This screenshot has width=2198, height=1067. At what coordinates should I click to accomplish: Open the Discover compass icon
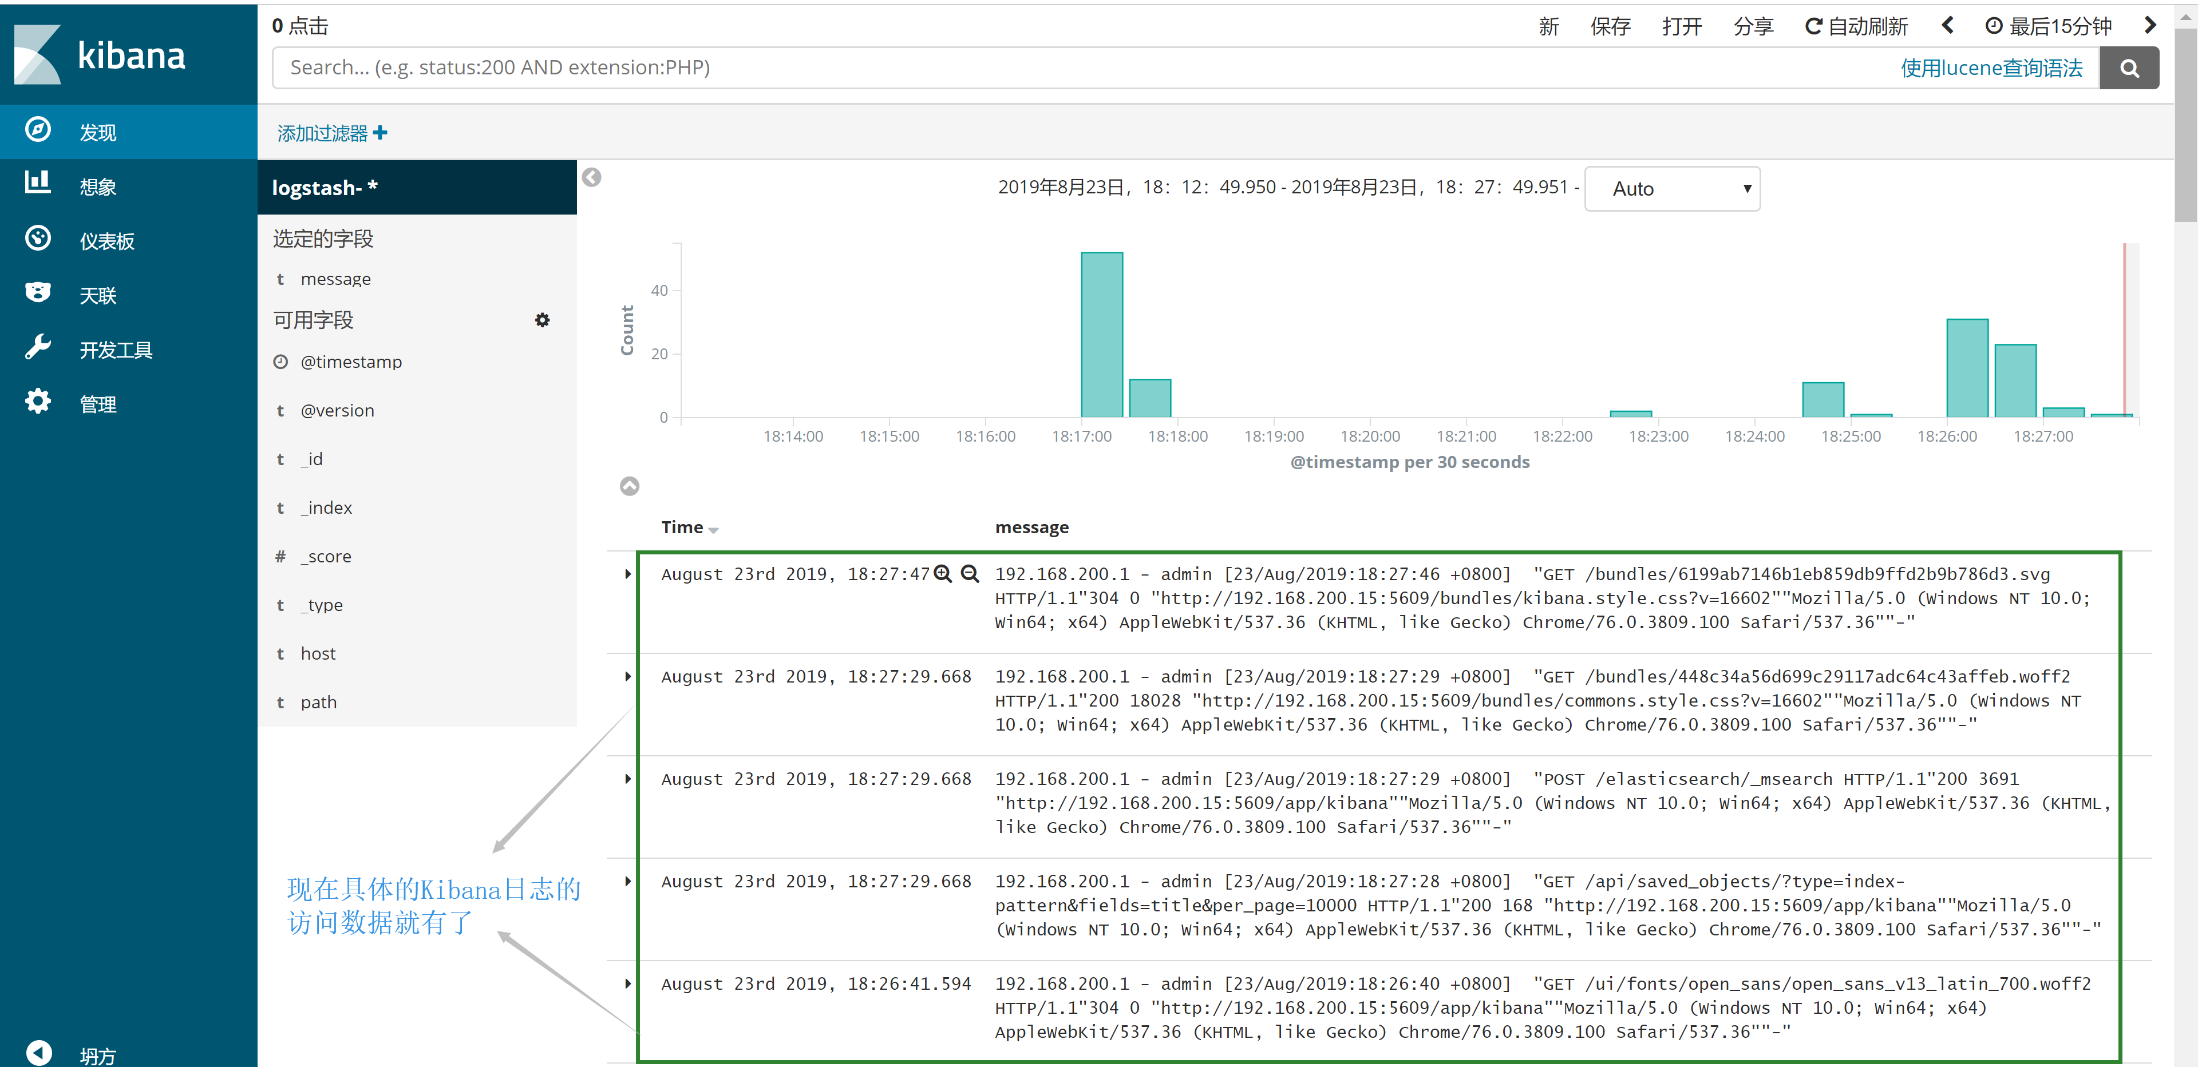click(x=38, y=130)
